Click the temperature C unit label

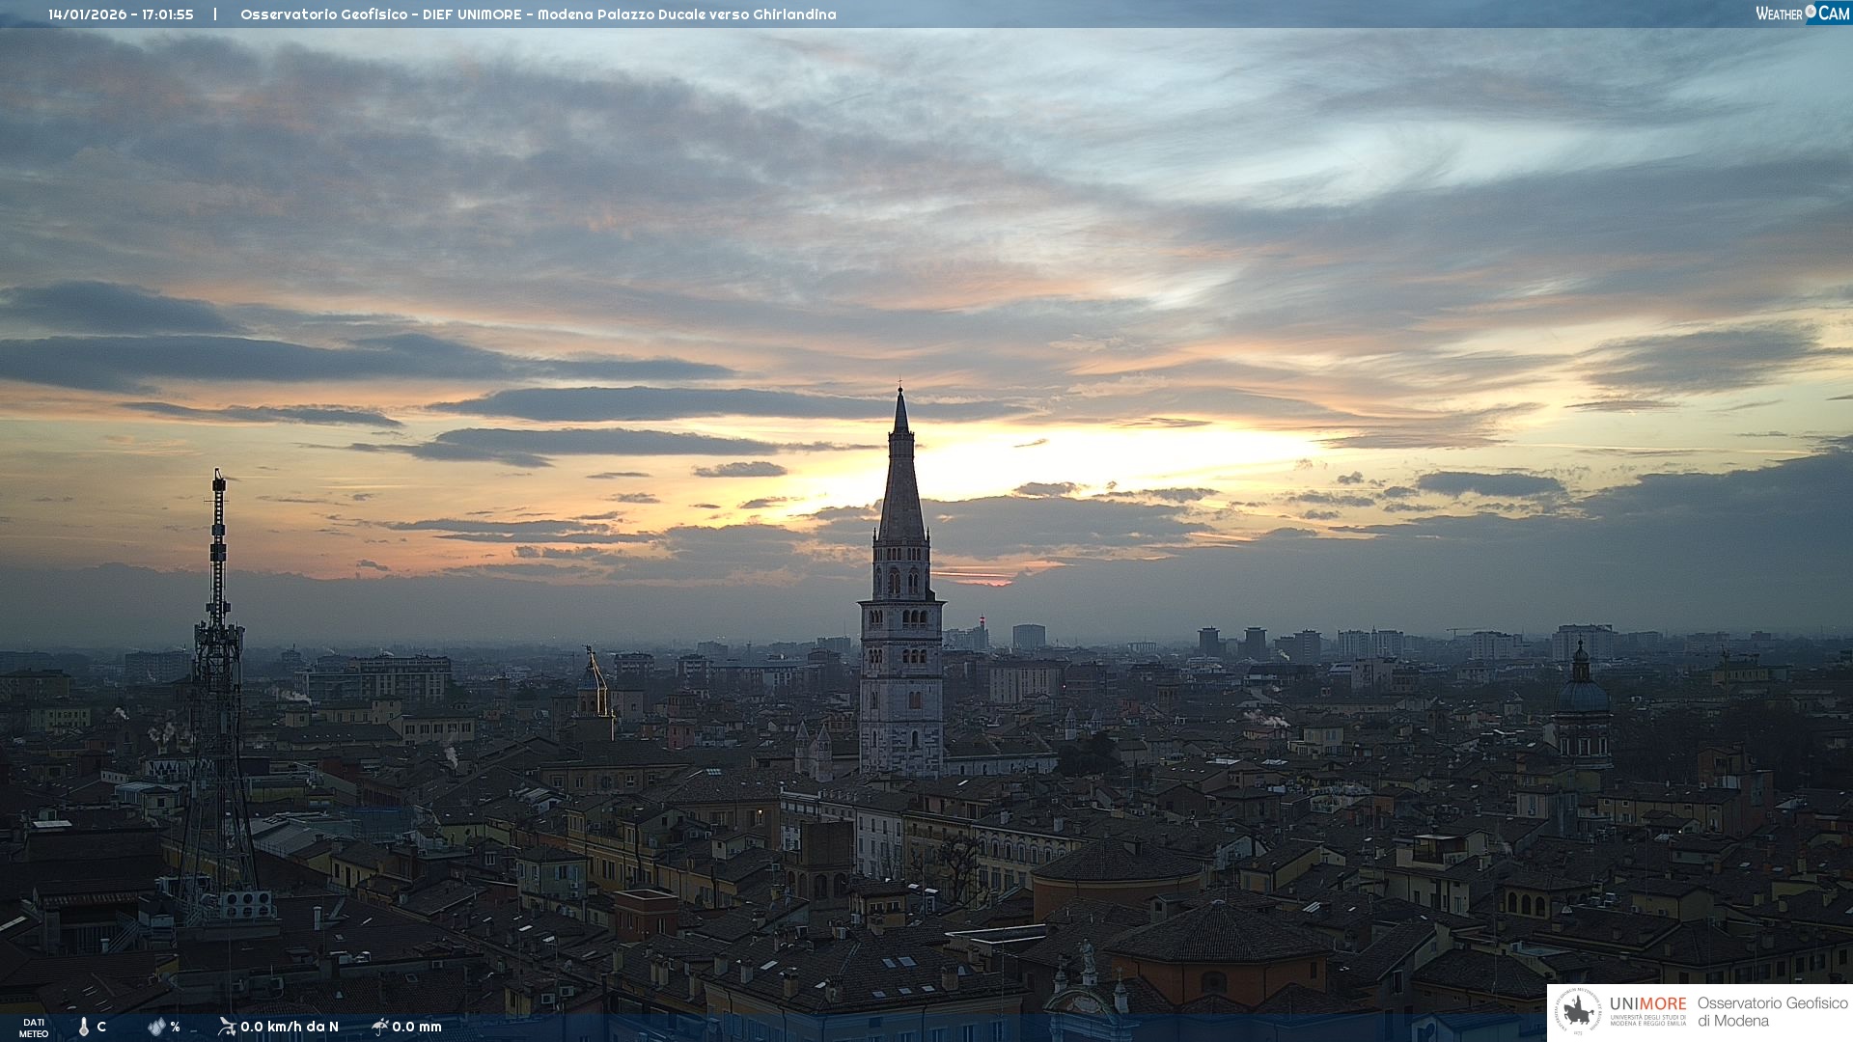coord(101,1027)
